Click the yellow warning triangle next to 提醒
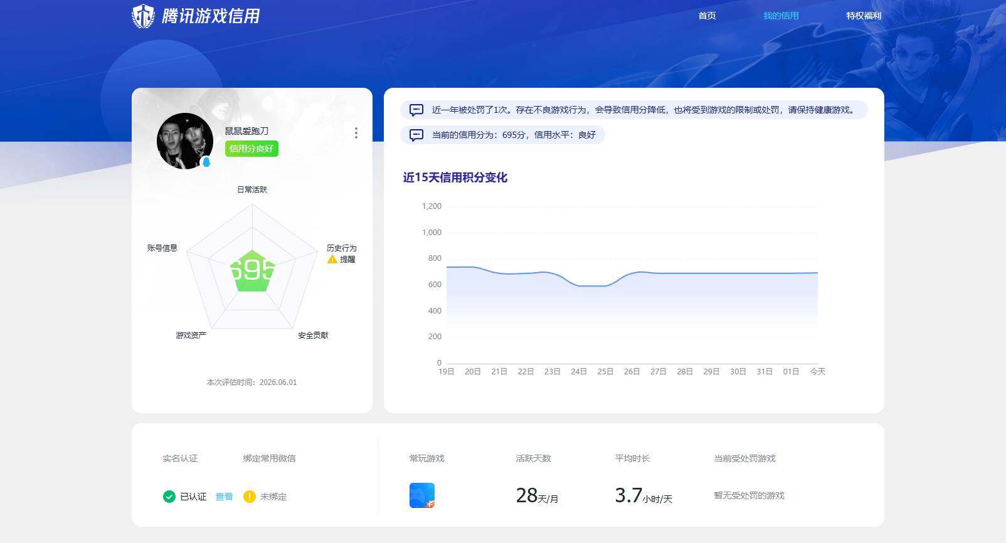 coord(332,259)
